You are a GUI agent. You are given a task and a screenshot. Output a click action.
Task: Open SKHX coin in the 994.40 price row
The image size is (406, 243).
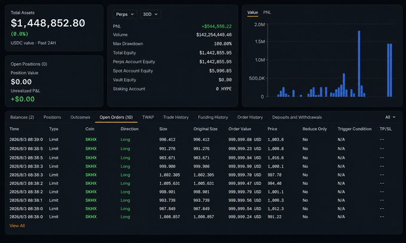(x=91, y=183)
